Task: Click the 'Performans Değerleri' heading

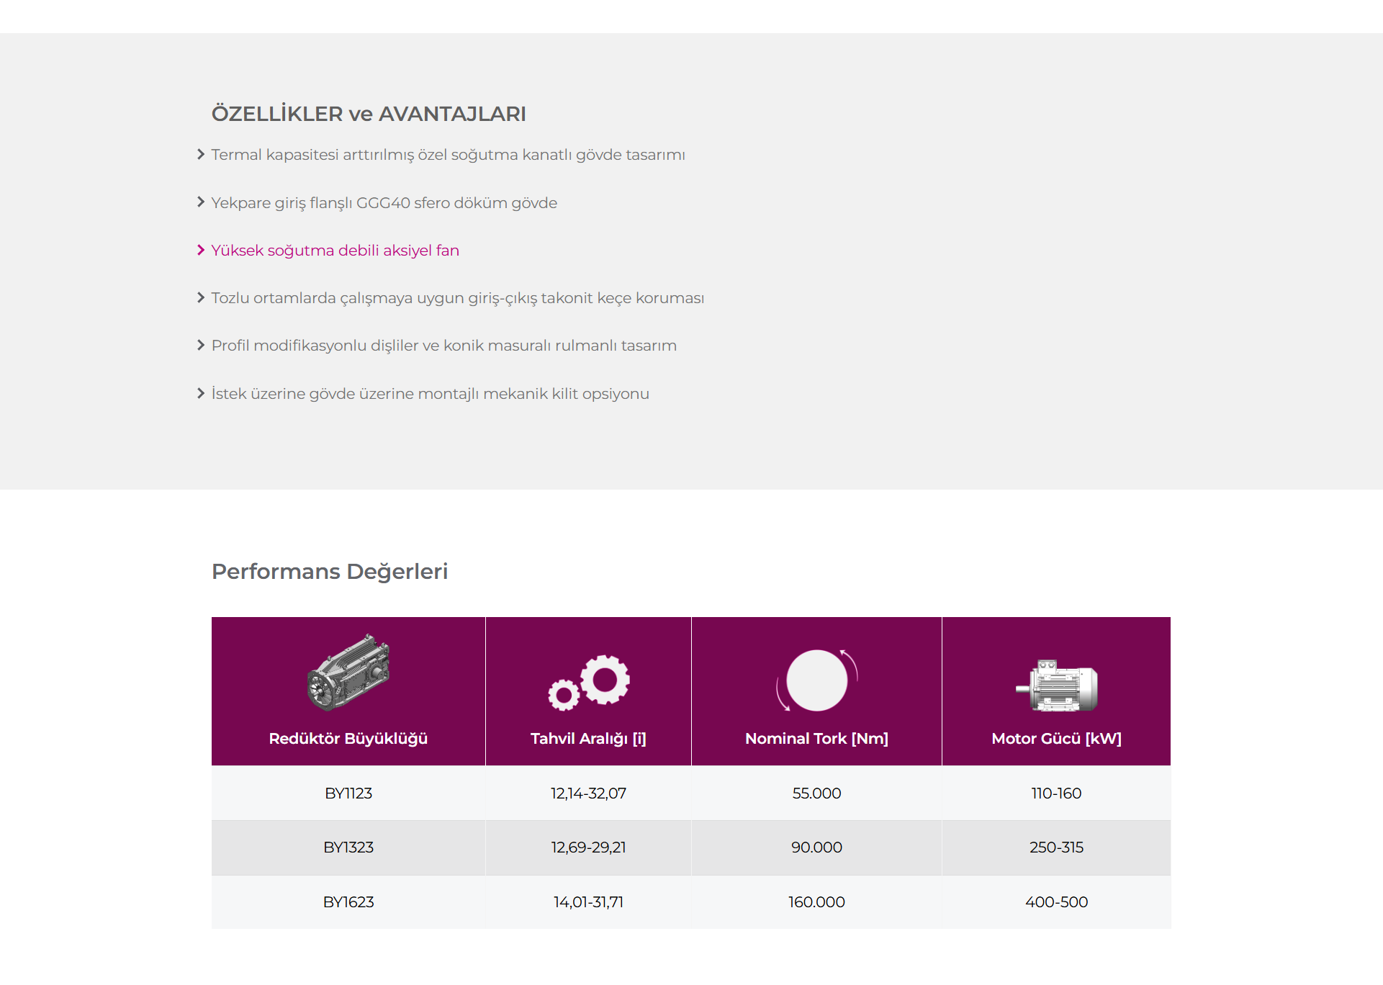Action: [330, 572]
